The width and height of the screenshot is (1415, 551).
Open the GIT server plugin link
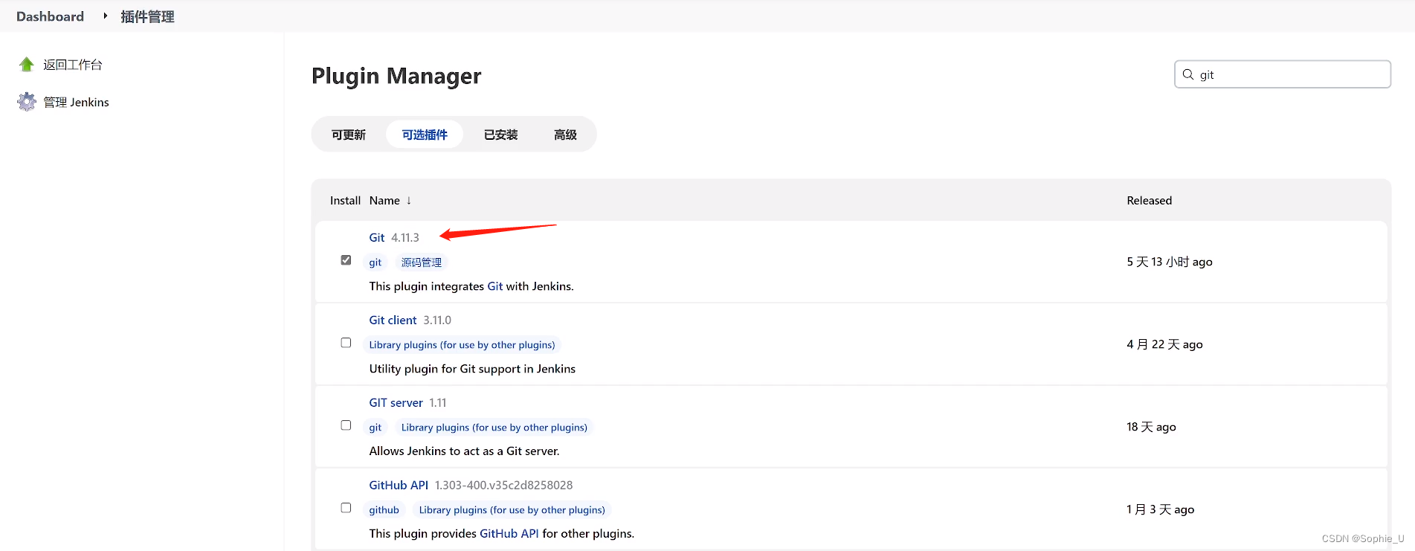pos(396,402)
